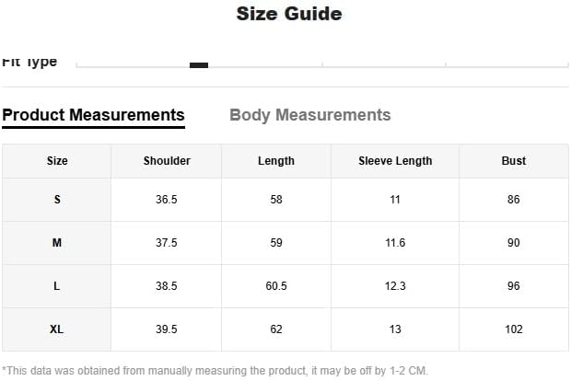Click the Length column header
Screen dimensions: 571x381
276,161
